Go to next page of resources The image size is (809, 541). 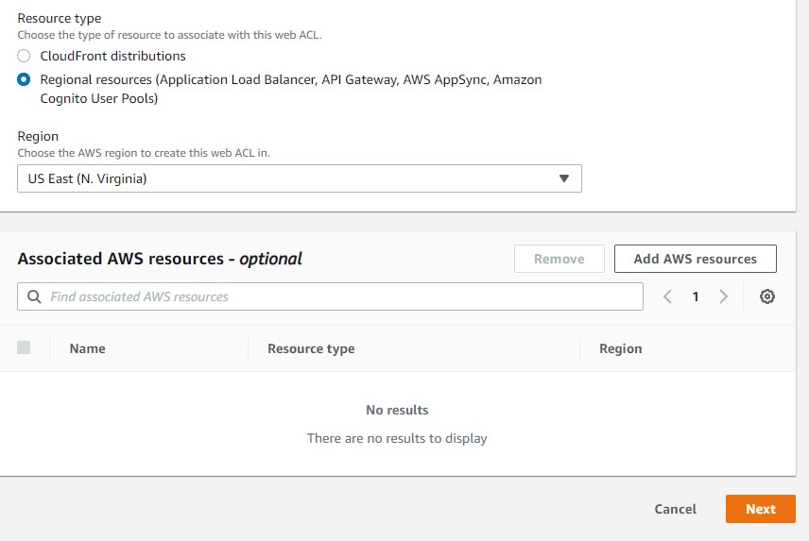point(723,296)
